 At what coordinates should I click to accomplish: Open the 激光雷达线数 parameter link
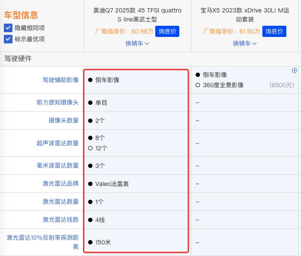pyautogui.click(x=61, y=219)
